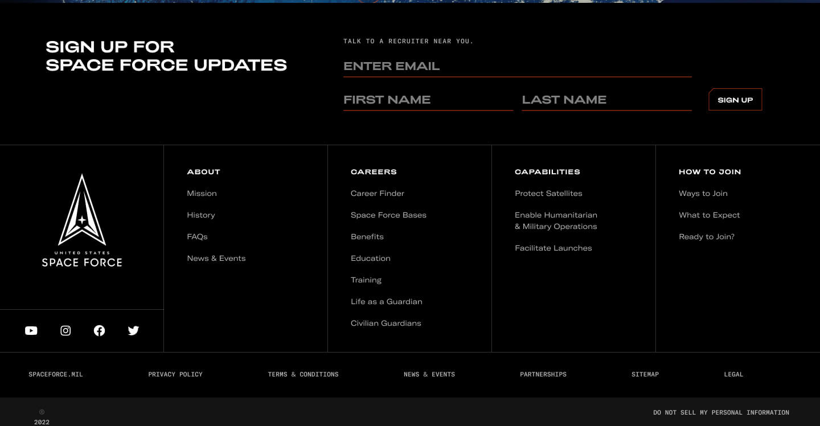
Task: Click the How to Join heading
Action: [x=710, y=172]
